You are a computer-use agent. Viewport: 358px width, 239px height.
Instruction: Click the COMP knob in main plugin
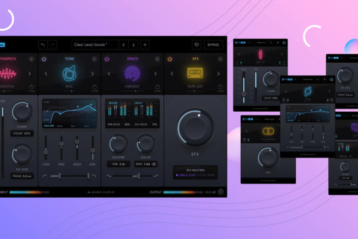click(x=22, y=112)
